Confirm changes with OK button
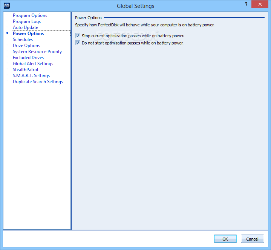Viewport: 271px width, 250px height. pyautogui.click(x=225, y=239)
